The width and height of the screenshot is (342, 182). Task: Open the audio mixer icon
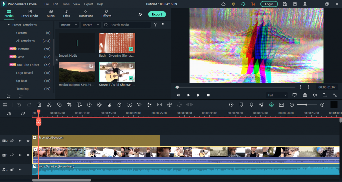pyautogui.click(x=261, y=105)
